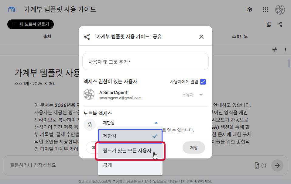Click the source document icon in chat box

[x=257, y=165]
